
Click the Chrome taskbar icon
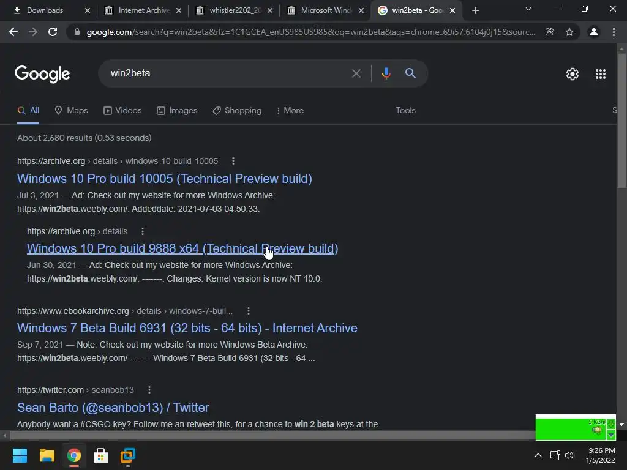point(74,455)
